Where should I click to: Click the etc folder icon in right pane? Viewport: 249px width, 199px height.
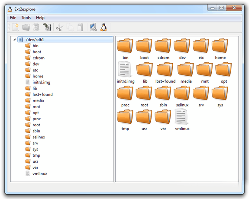(x=201, y=46)
